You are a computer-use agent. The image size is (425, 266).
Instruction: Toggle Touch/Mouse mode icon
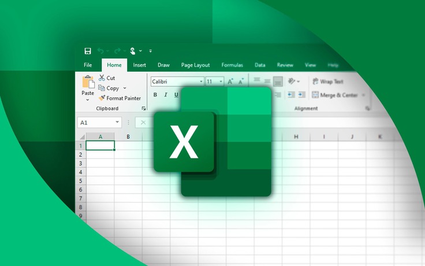point(133,51)
